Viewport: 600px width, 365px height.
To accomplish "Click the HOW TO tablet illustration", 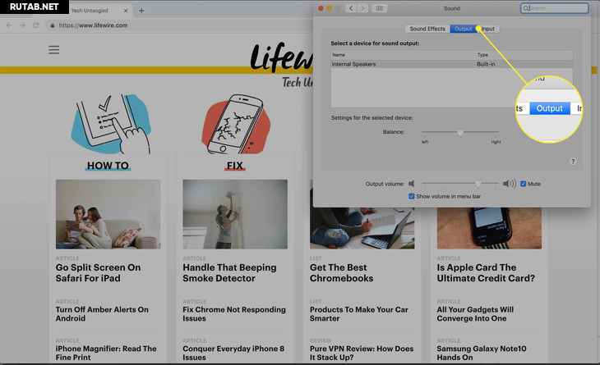I will pos(111,124).
